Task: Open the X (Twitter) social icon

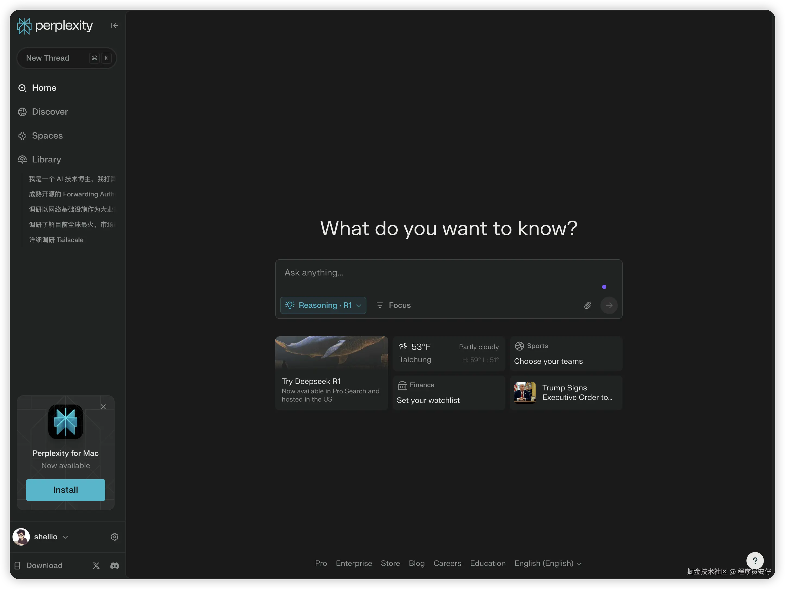Action: click(96, 565)
